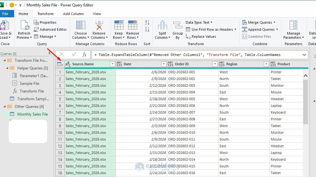The height and width of the screenshot is (177, 316).
Task: Sort ascending A to Z
Action: (147, 22)
